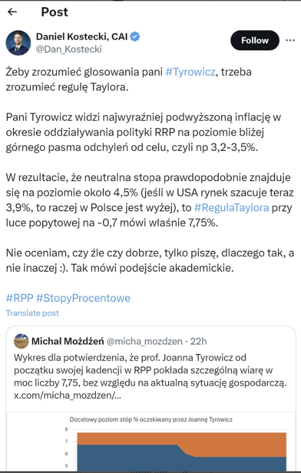Viewport: 301px width, 473px height.
Task: Translate post into another language
Action: click(x=33, y=313)
